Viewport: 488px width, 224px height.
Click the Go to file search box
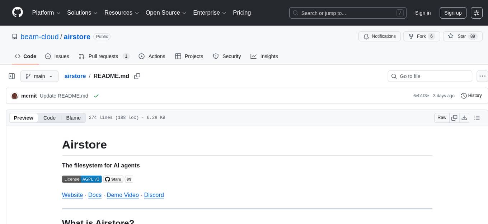(430, 76)
